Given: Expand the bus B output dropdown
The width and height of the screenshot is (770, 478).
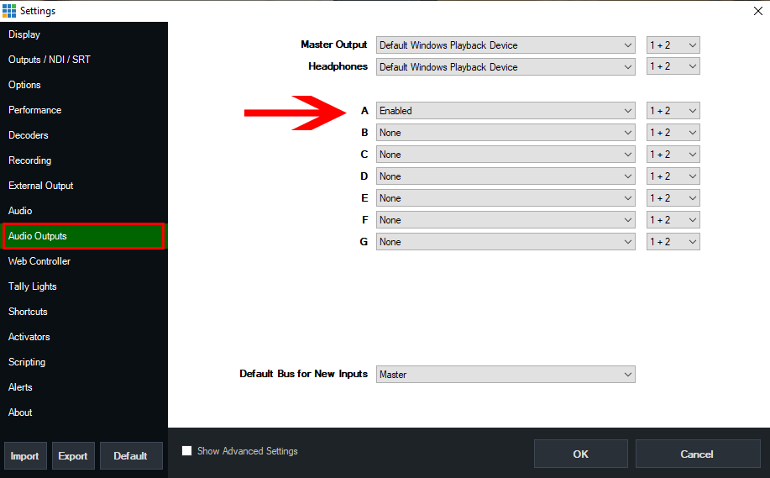Looking at the screenshot, I should (x=505, y=133).
